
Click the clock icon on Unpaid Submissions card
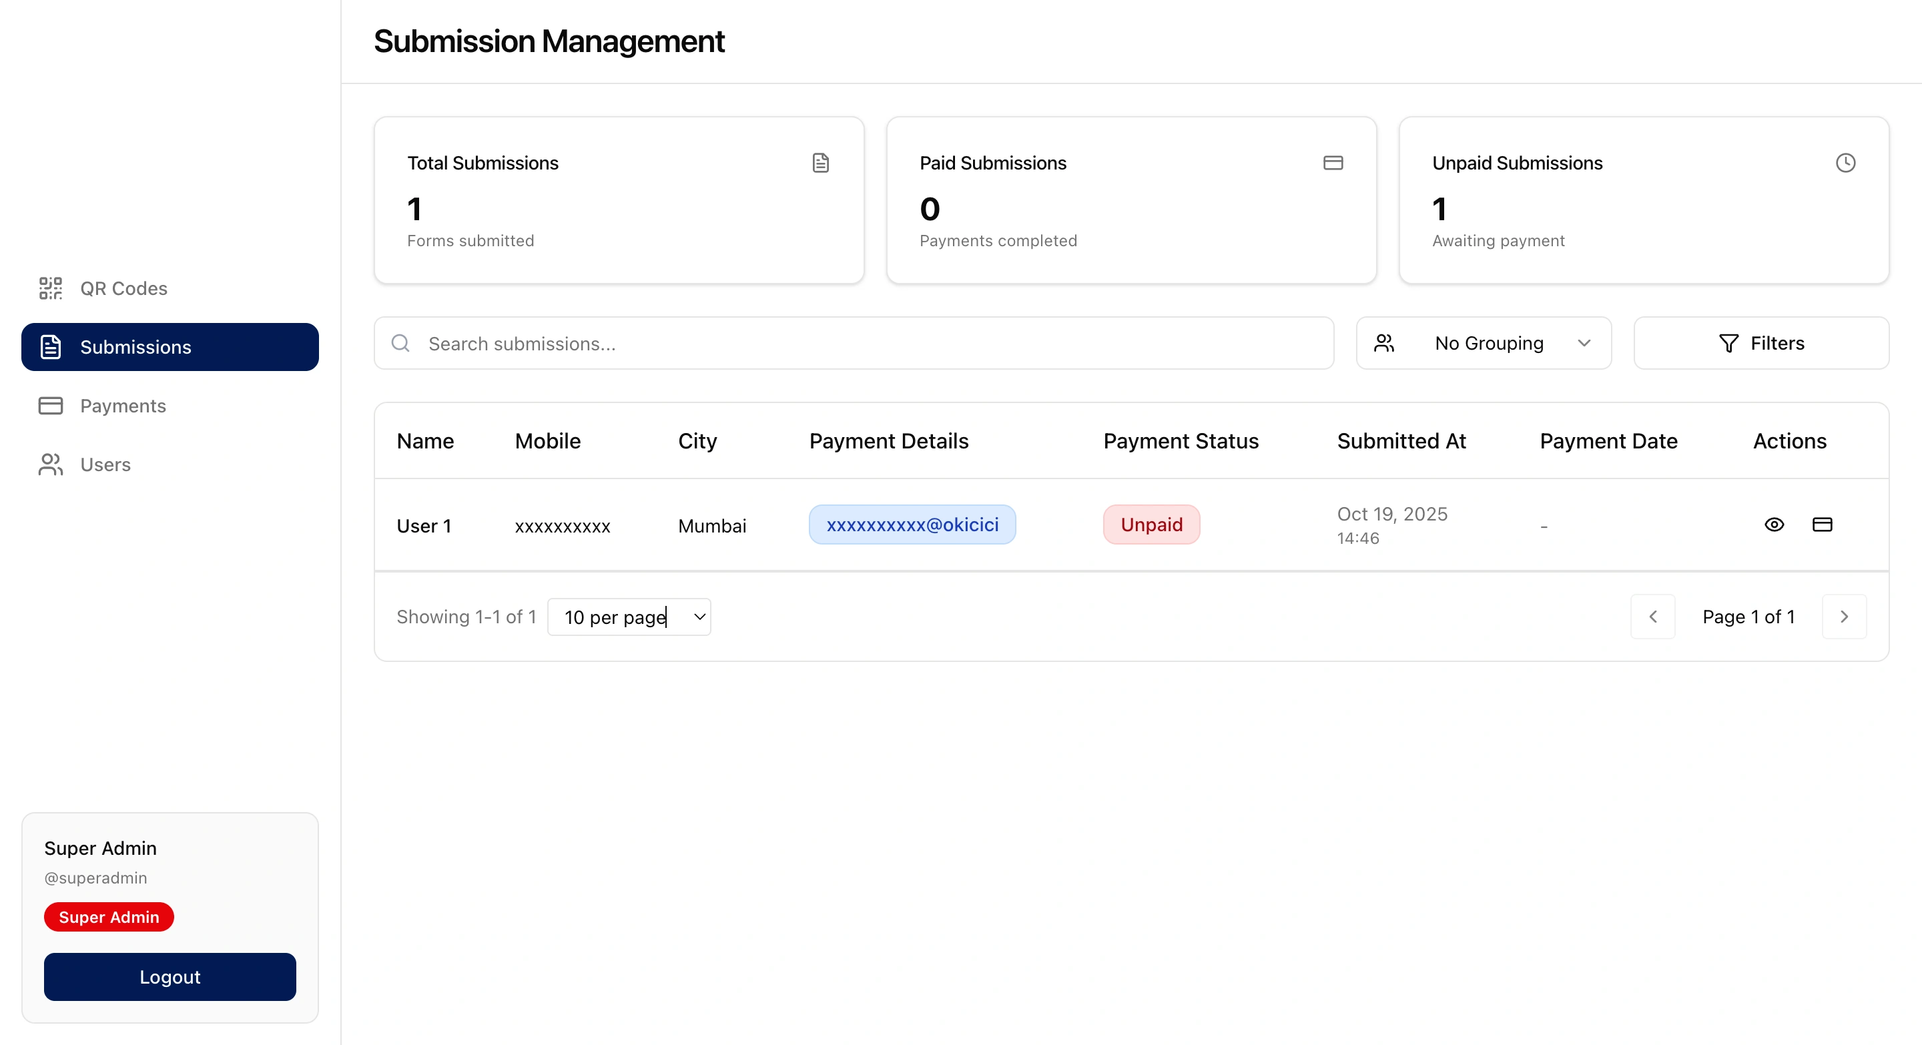tap(1845, 163)
